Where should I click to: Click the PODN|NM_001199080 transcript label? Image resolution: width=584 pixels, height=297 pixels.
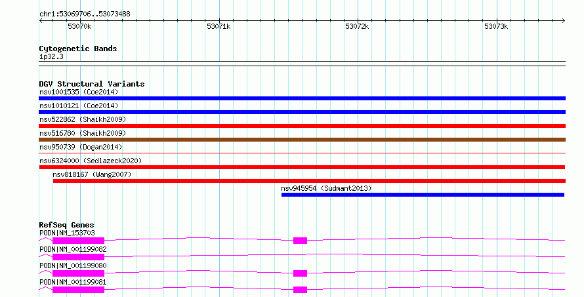point(73,266)
